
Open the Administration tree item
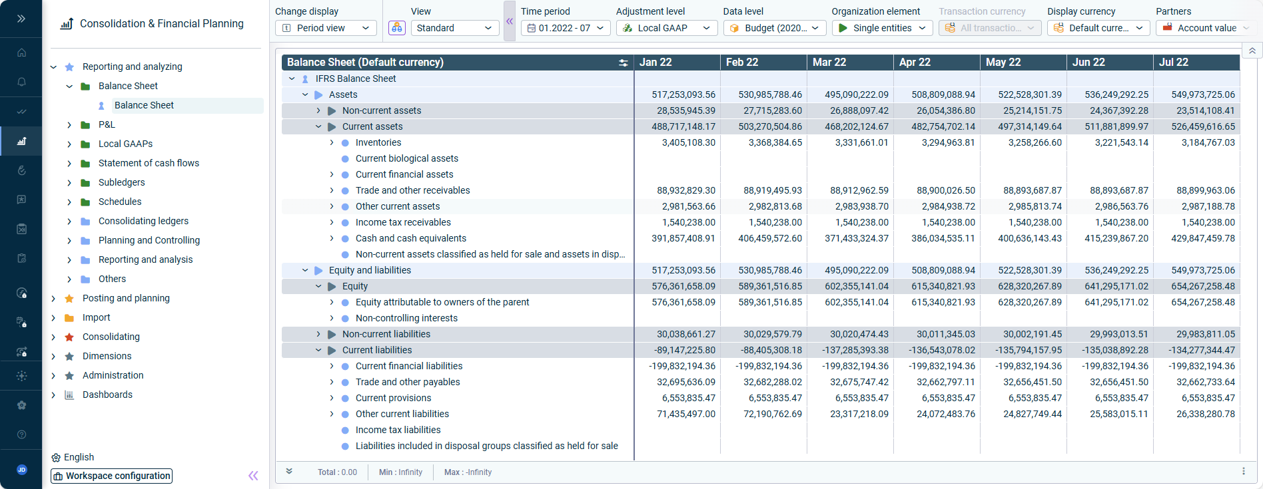113,375
